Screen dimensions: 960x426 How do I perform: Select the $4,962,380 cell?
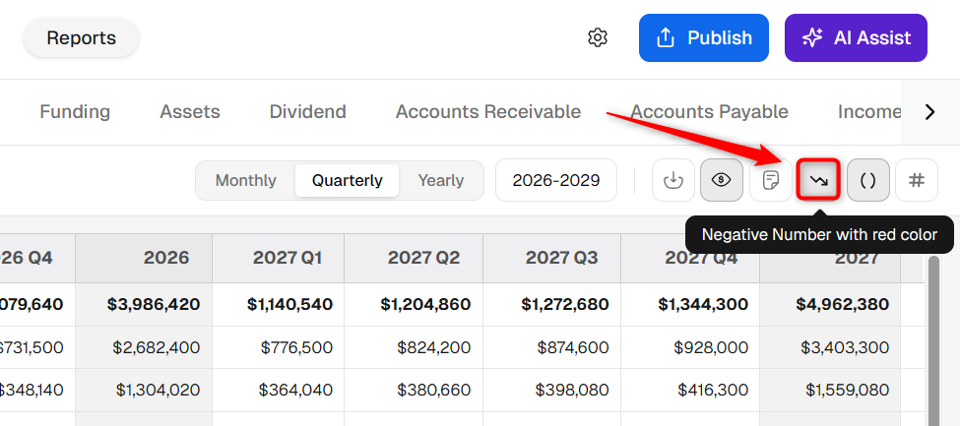coord(830,304)
